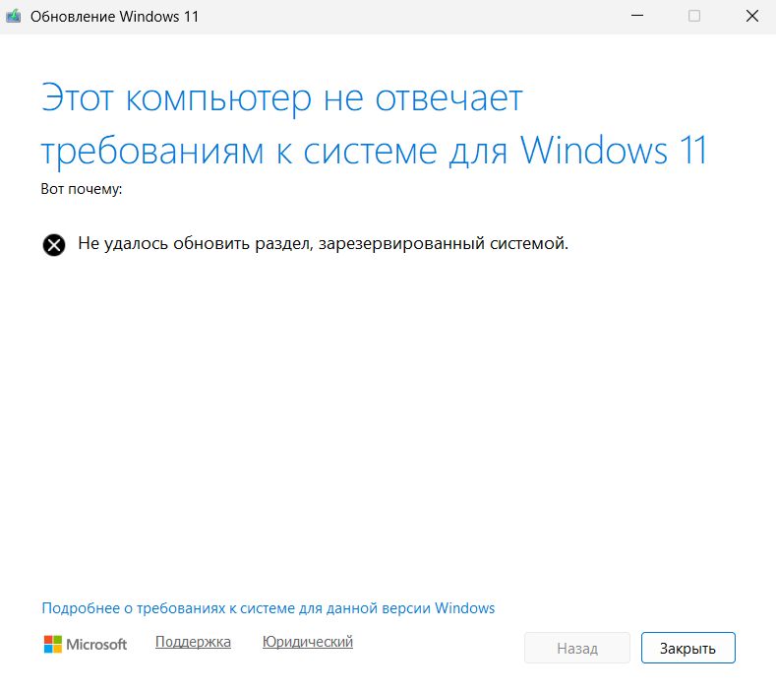776x692 pixels.
Task: Click the Закрыть button
Action: [687, 648]
